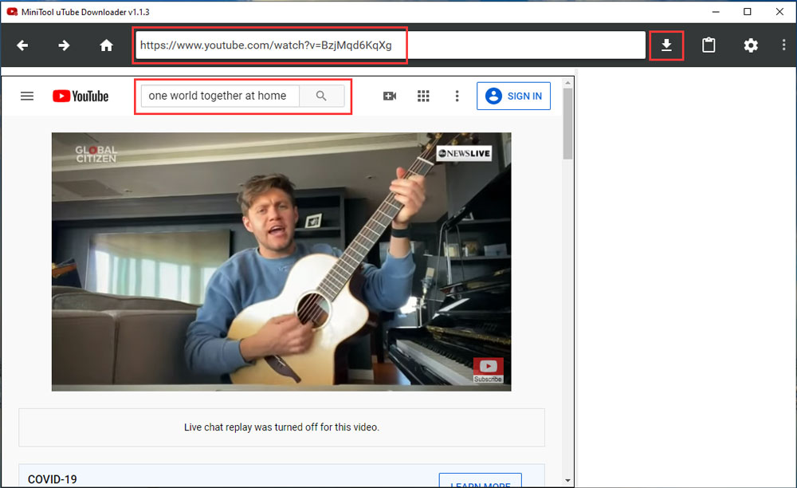Click the MiniTool app icon in title bar
797x488 pixels.
pos(12,12)
